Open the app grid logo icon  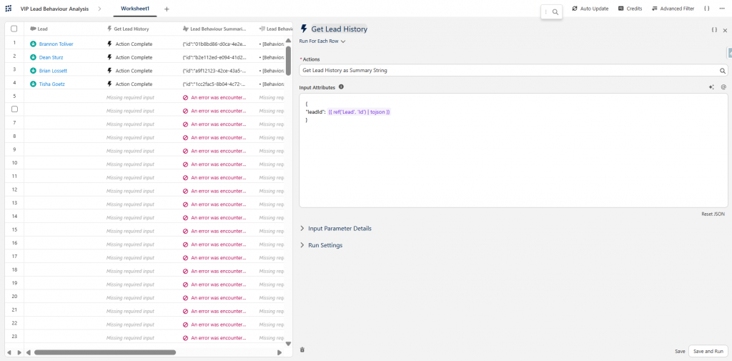(9, 9)
